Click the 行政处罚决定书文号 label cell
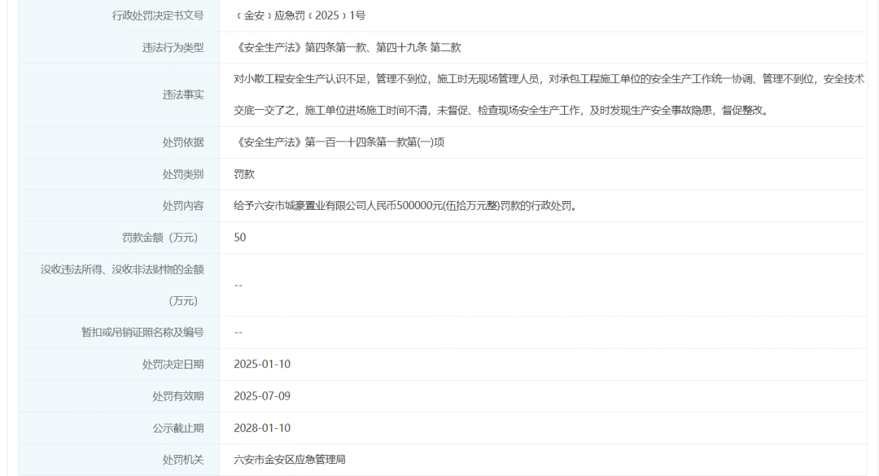This screenshot has width=879, height=476. pyautogui.click(x=158, y=15)
